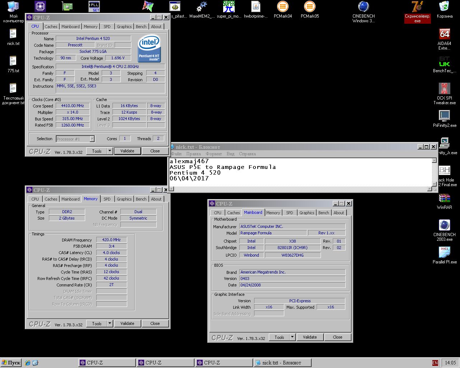Open Internet Explorer quick launch icon
The width and height of the screenshot is (460, 368).
[28, 363]
